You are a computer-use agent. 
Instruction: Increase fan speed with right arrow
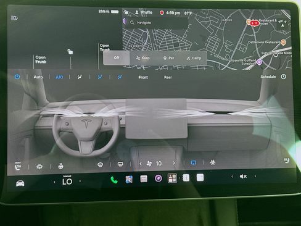coord(174,163)
